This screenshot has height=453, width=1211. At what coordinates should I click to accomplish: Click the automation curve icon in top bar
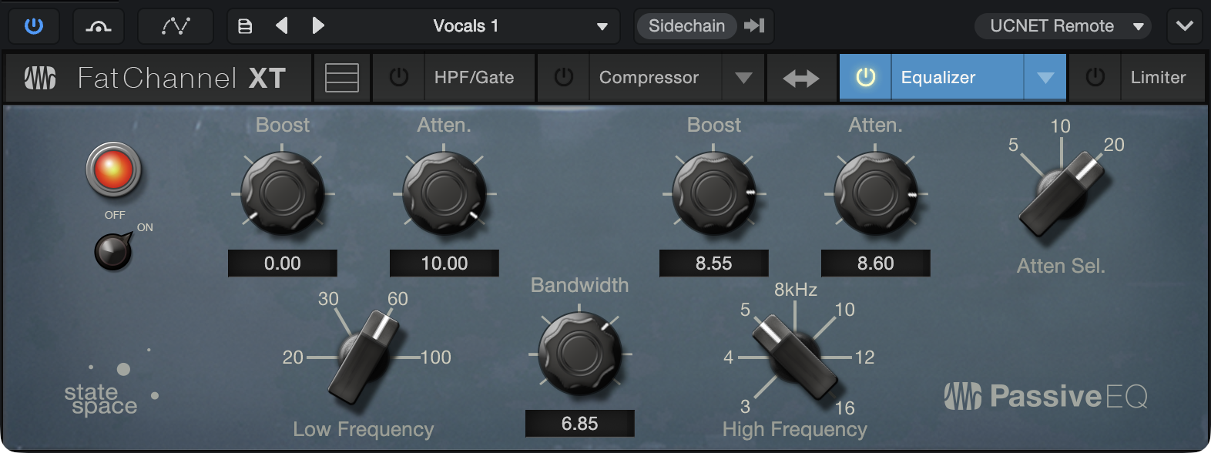99,26
